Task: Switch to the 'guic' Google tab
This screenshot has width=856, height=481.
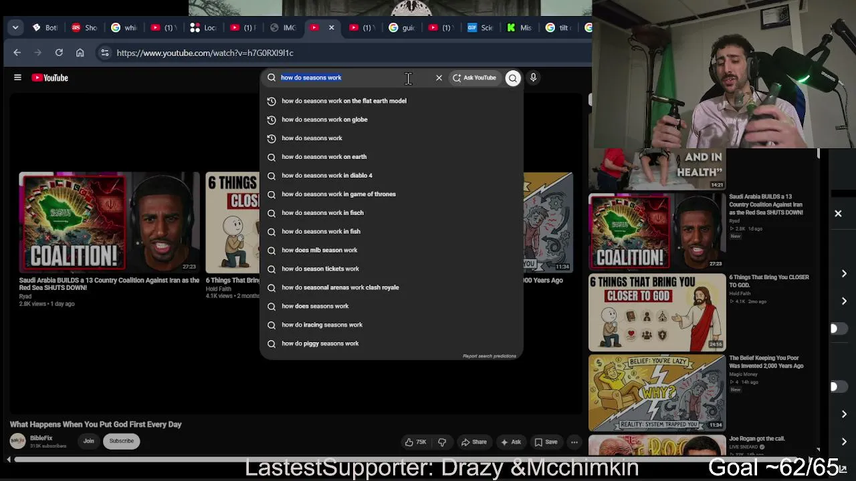Action: pyautogui.click(x=401, y=27)
